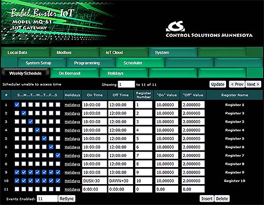Viewport: 264px width, 205px height.
Task: Open the Weekly Schedule tab
Action: coord(25,73)
